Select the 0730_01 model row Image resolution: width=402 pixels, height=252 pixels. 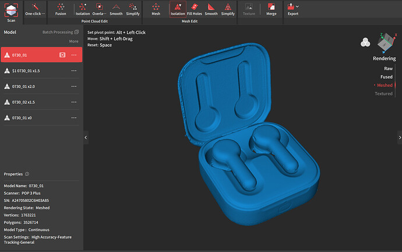click(x=41, y=55)
